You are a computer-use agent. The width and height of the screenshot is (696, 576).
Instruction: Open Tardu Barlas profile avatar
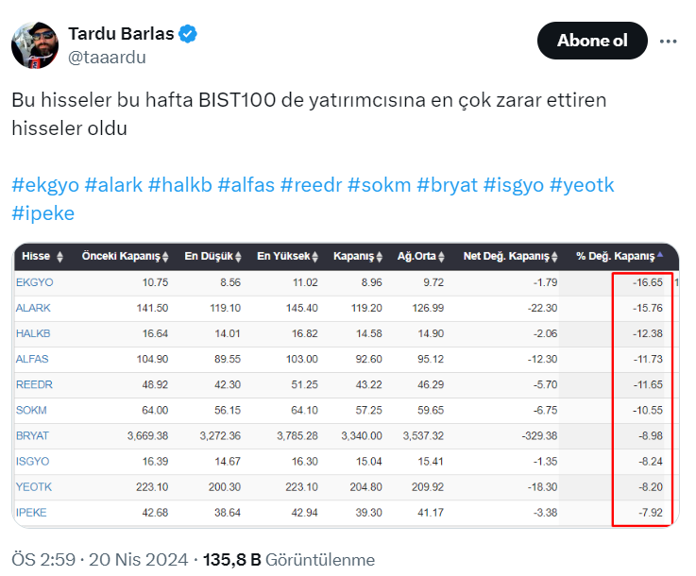[x=34, y=45]
